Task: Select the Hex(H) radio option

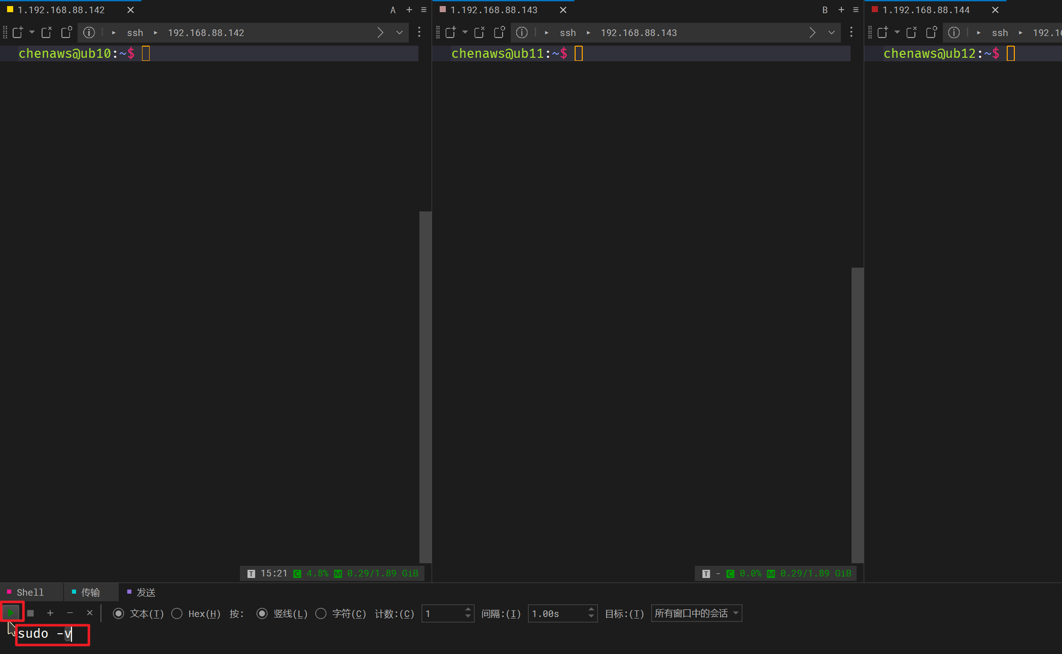Action: pos(177,614)
